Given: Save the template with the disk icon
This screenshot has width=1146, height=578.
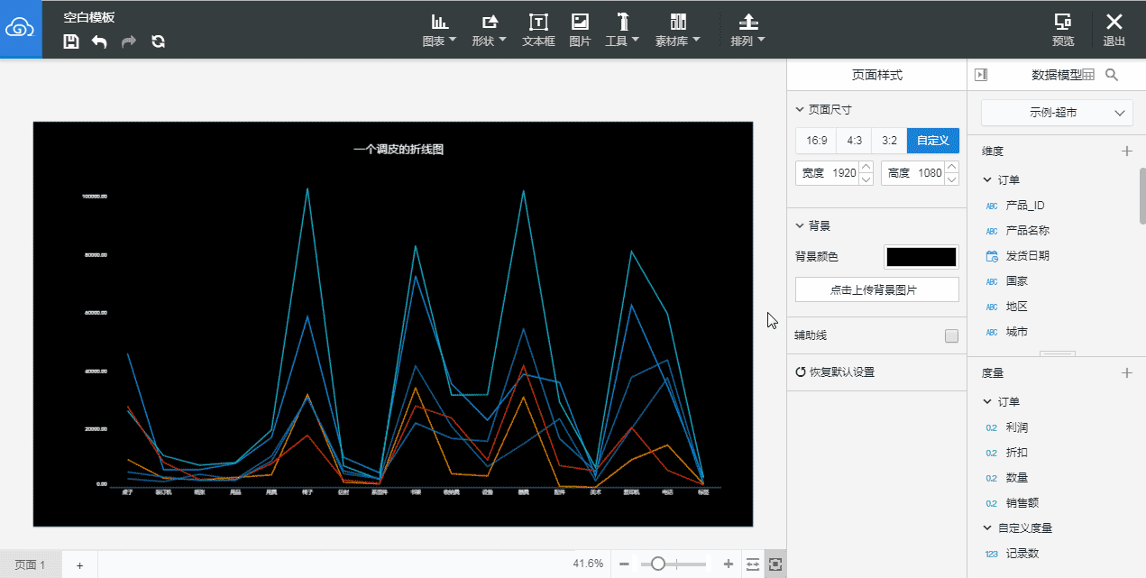Looking at the screenshot, I should click(71, 41).
